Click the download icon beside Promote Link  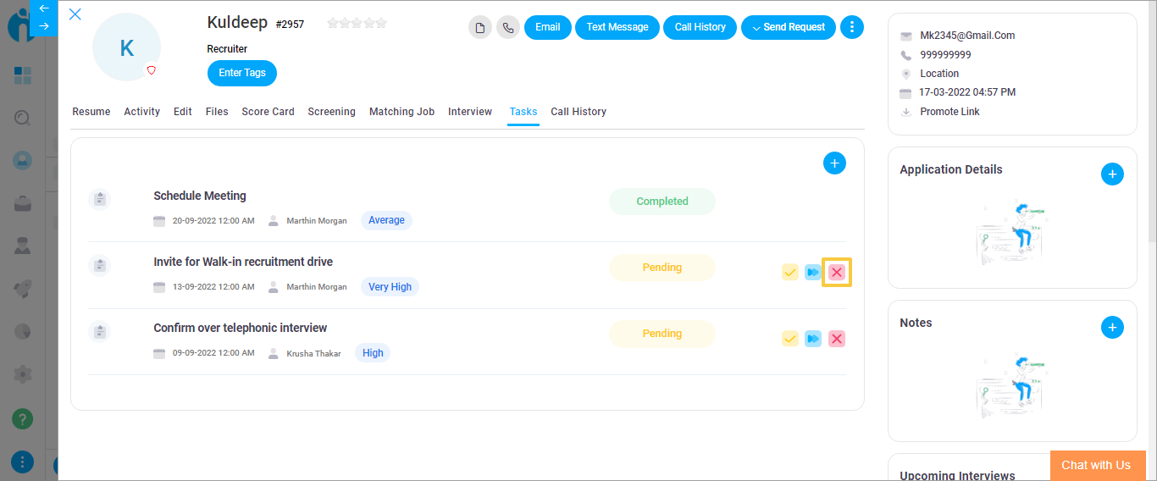(906, 112)
